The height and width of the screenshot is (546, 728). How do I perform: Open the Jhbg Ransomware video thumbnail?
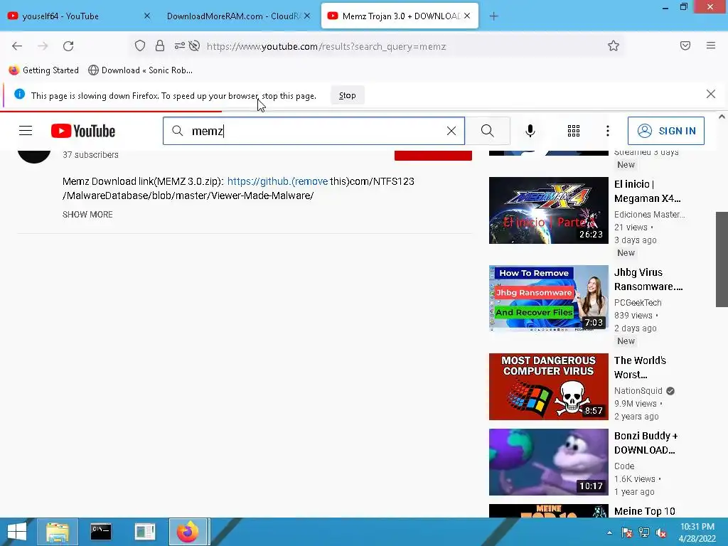pyautogui.click(x=548, y=299)
